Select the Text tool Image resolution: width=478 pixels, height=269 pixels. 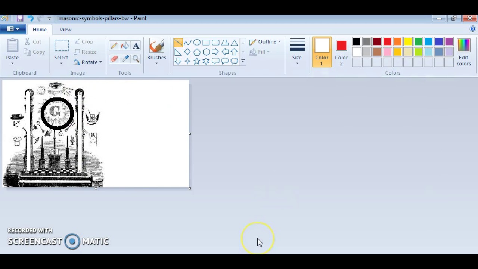[136, 46]
